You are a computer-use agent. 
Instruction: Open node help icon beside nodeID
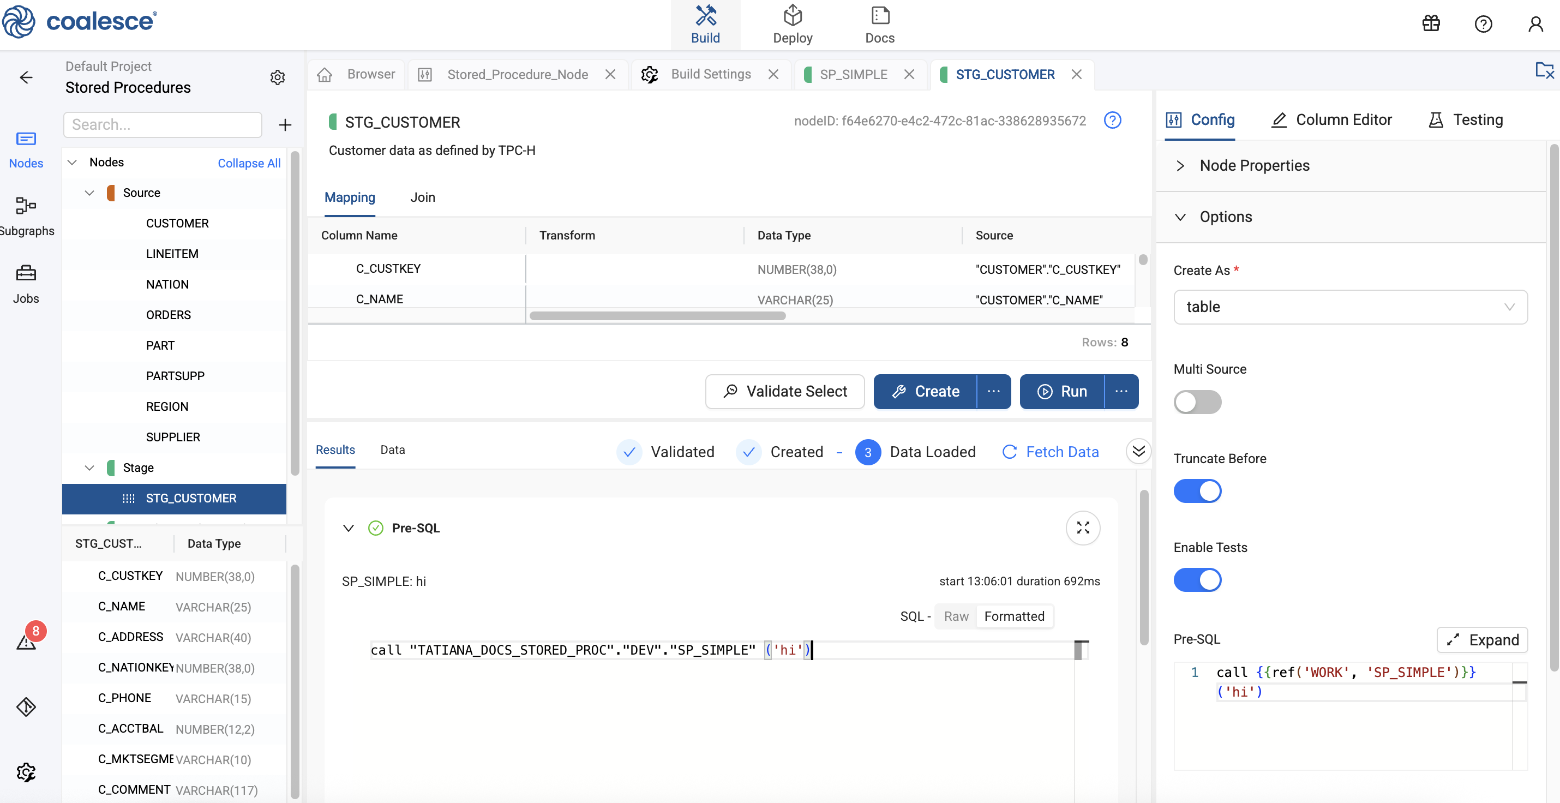(1112, 121)
